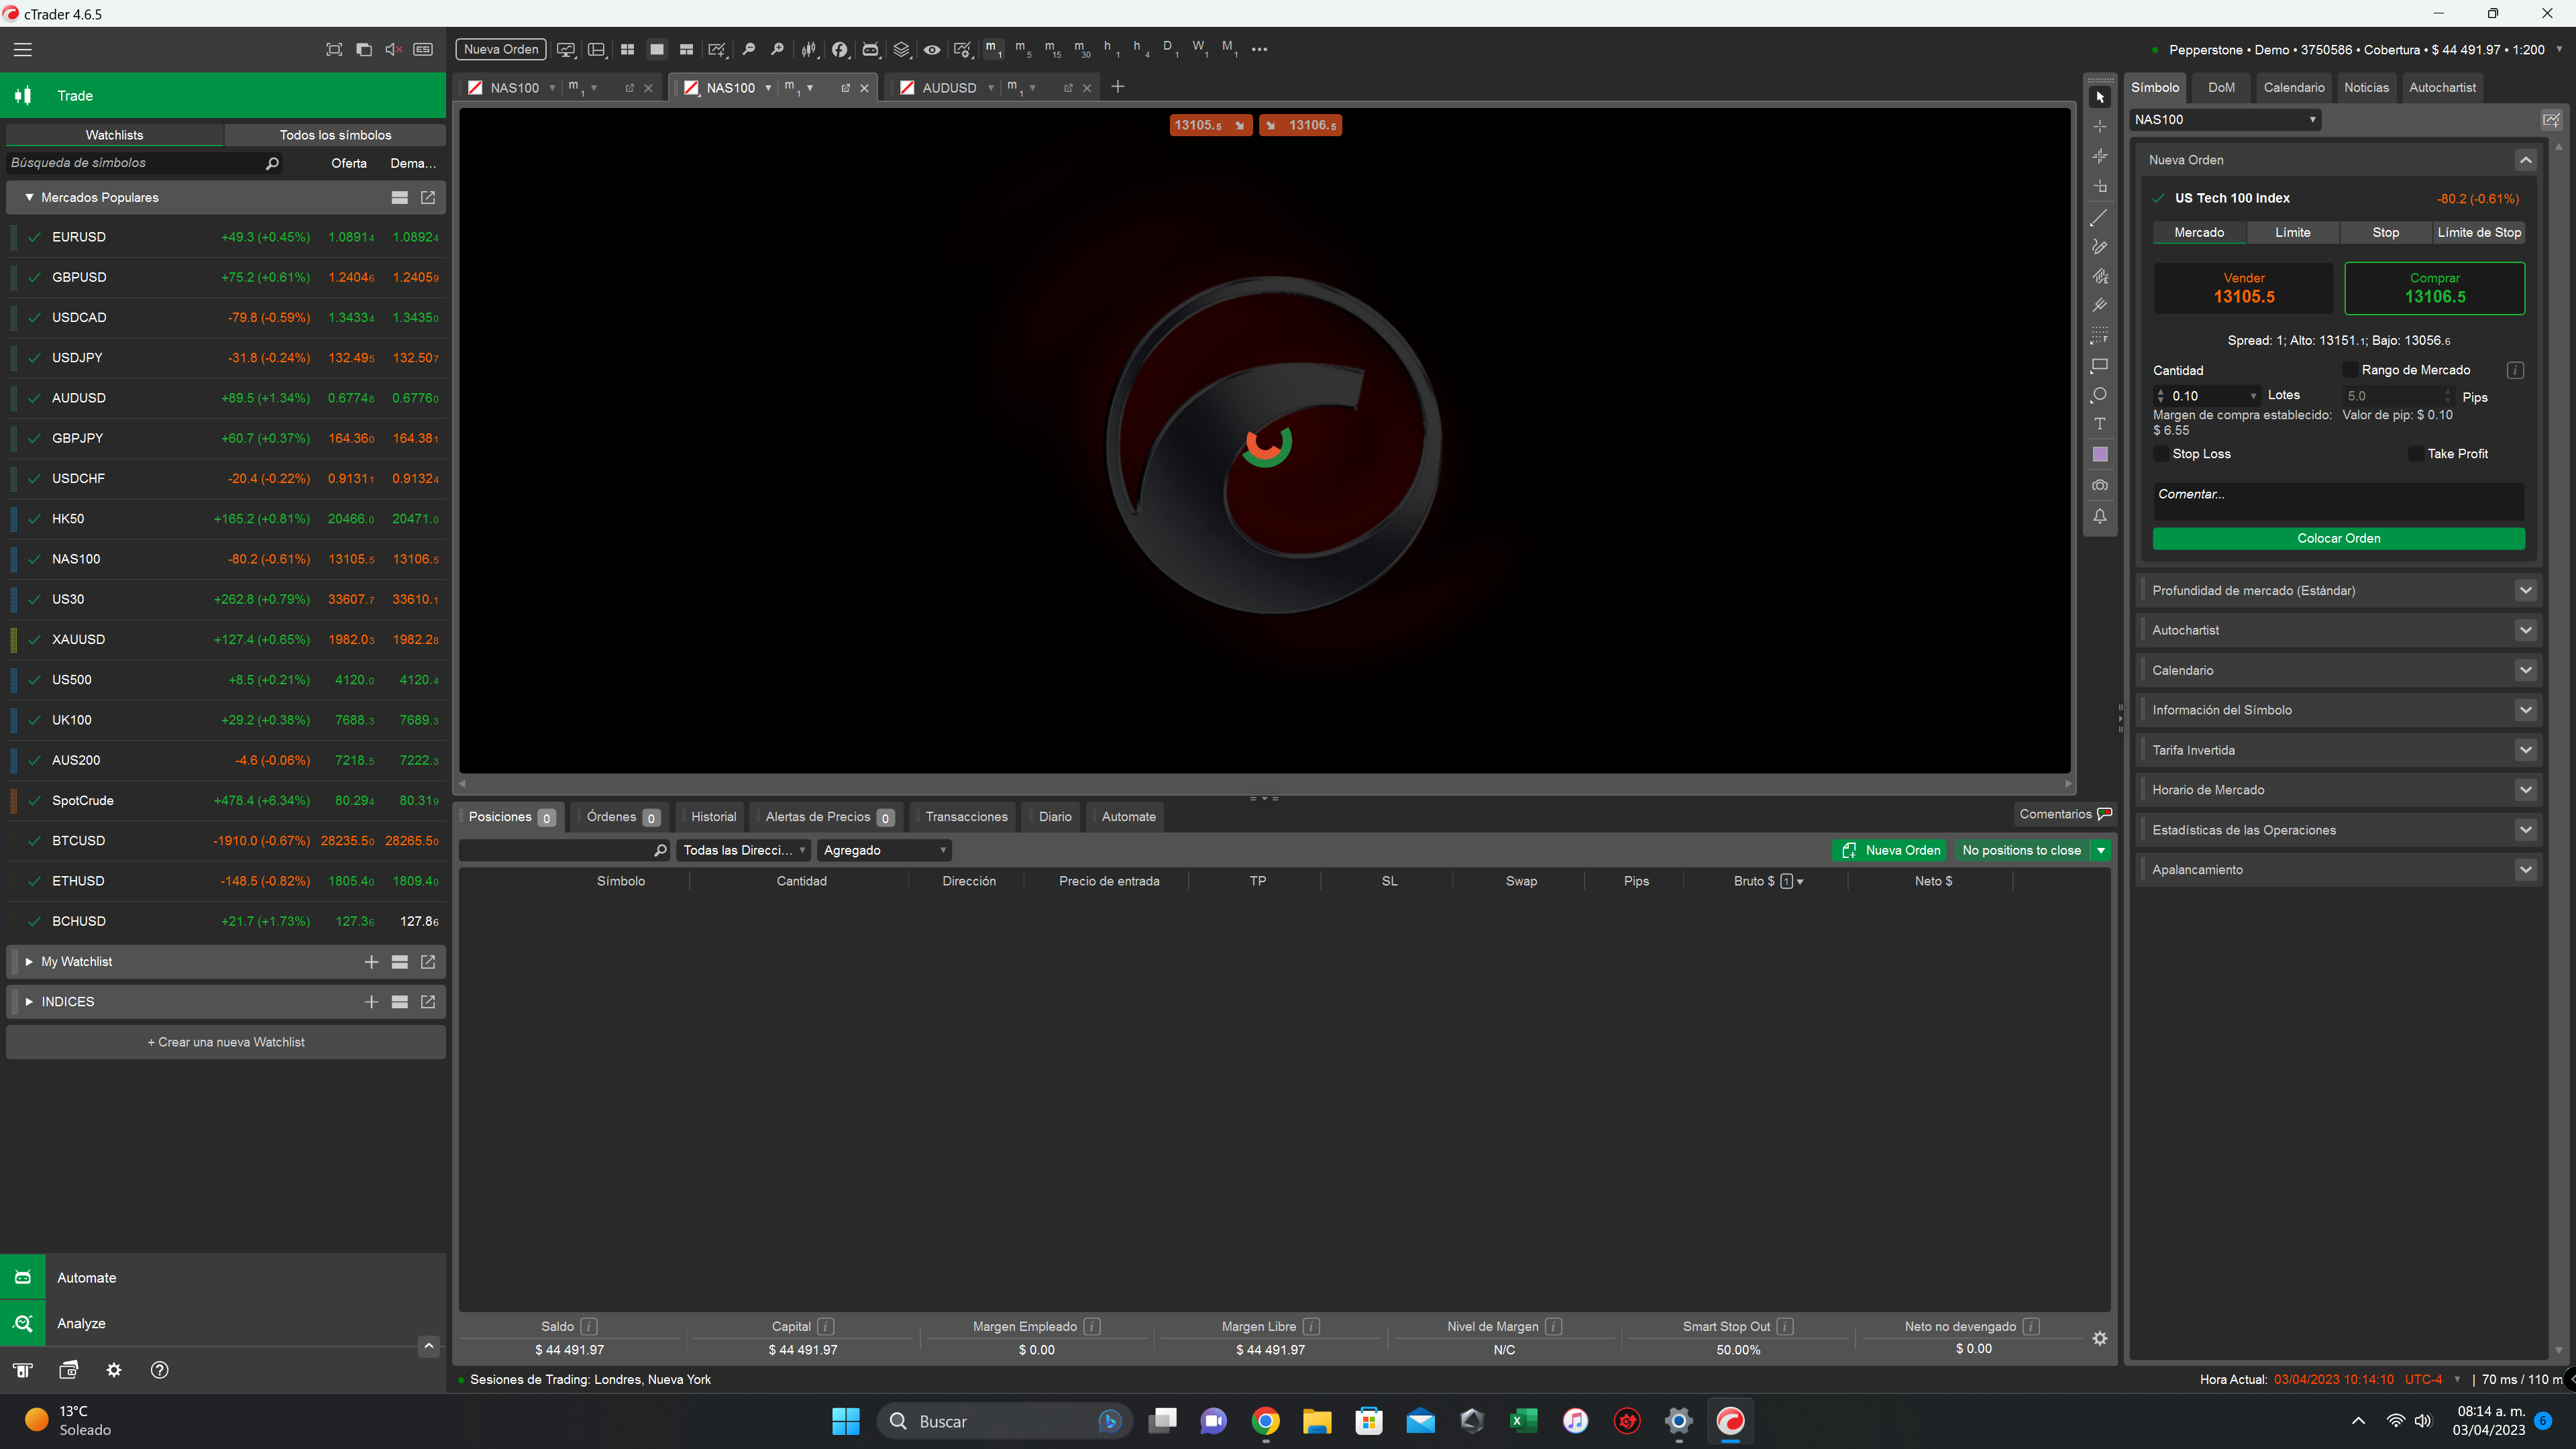Mute sounds with the speaker icon
Viewport: 2576px width, 1449px height.
click(x=393, y=49)
